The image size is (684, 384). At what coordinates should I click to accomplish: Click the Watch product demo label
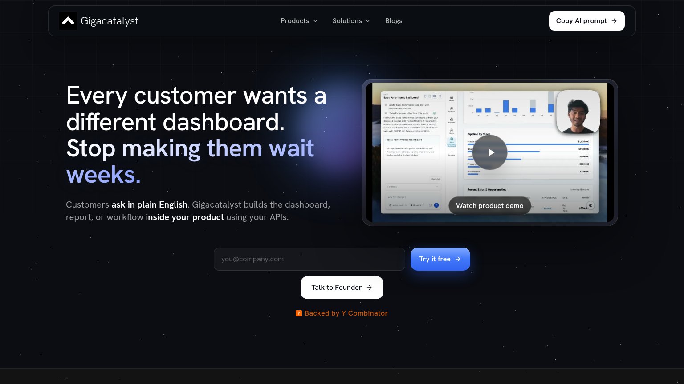click(x=489, y=206)
